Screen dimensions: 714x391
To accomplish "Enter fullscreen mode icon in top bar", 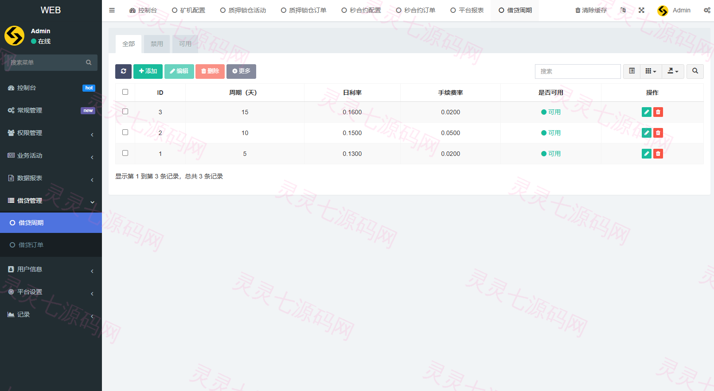I will click(x=641, y=10).
